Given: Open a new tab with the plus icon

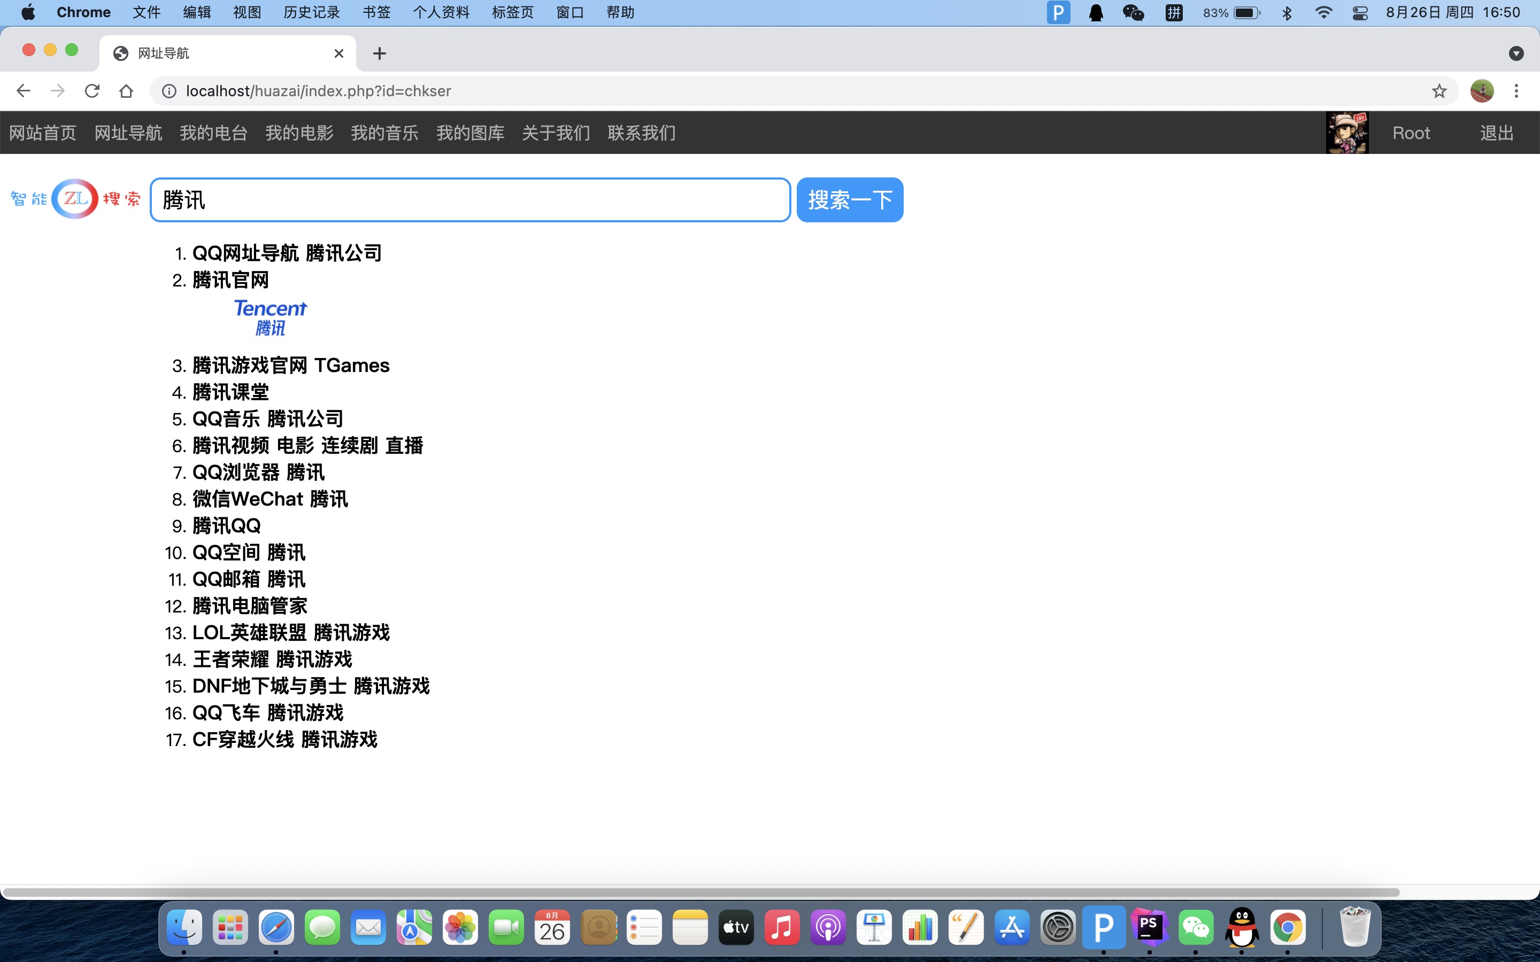Looking at the screenshot, I should [x=379, y=53].
